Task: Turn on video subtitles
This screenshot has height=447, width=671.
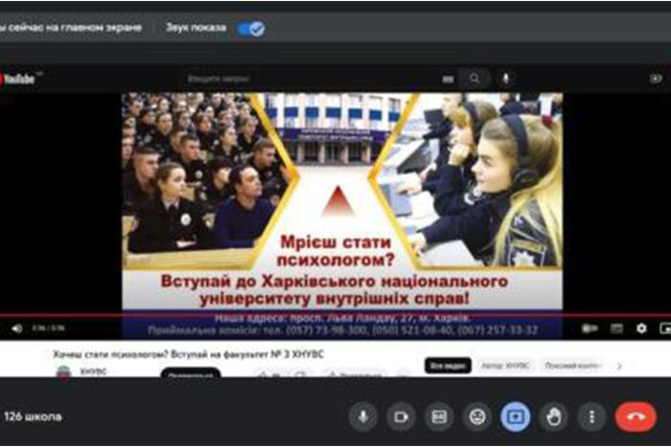Action: point(616,328)
